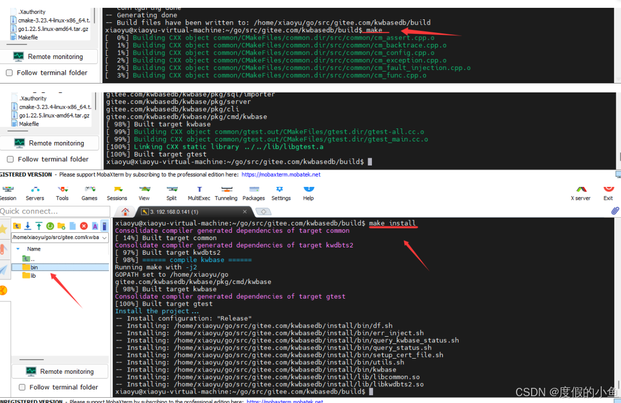Click the Split terminal toolbar icon

point(171,192)
